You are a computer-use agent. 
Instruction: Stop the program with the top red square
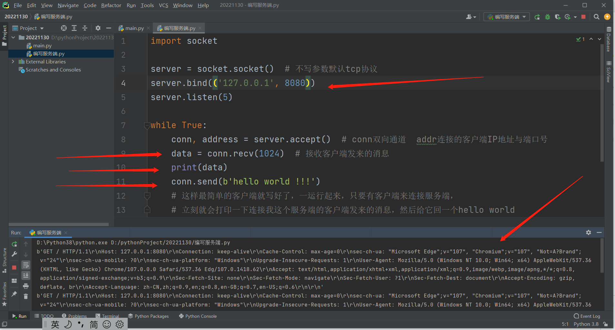pos(583,17)
